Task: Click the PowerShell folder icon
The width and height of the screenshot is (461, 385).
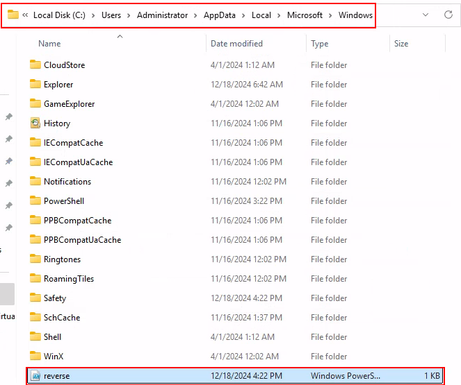Action: (x=35, y=201)
